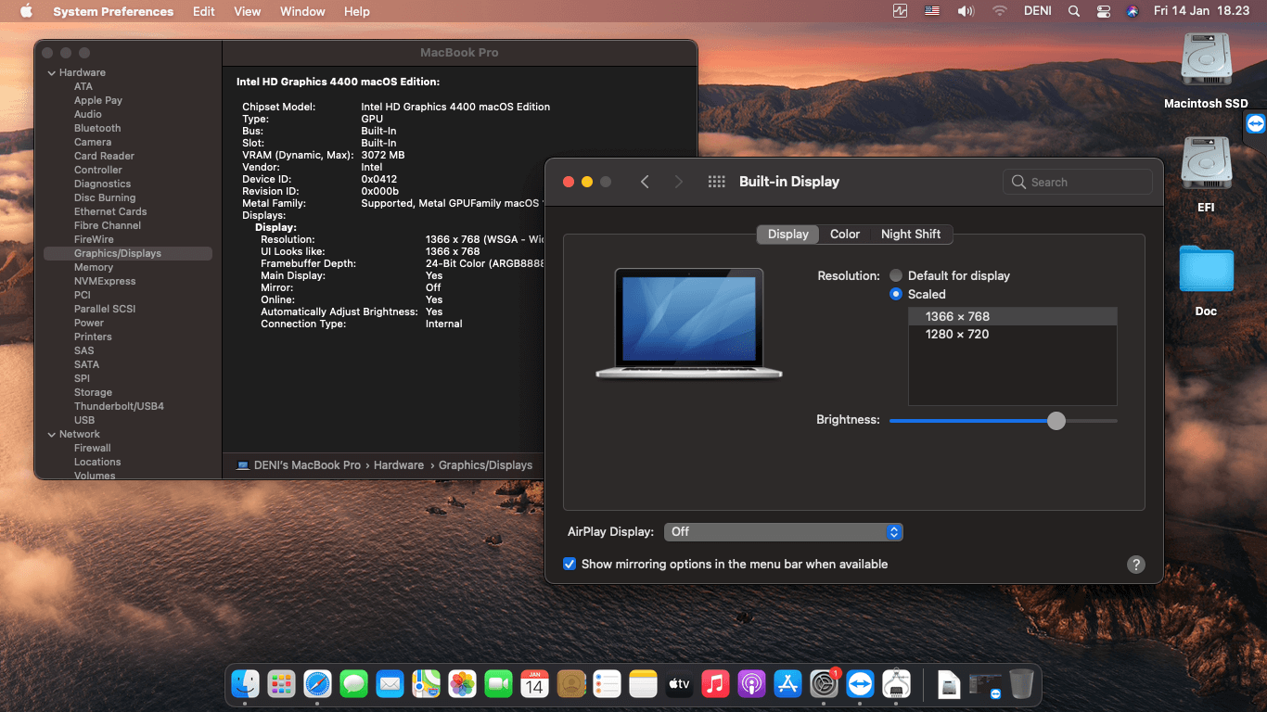Open the Notes app in the Dock
This screenshot has height=712, width=1267.
click(643, 684)
